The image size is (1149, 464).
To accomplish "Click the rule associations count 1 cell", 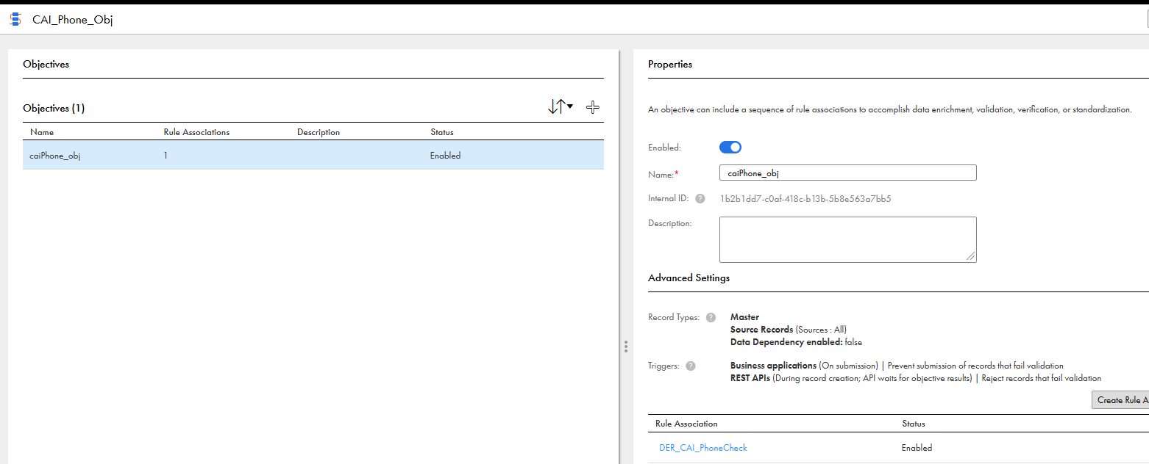I will 166,156.
